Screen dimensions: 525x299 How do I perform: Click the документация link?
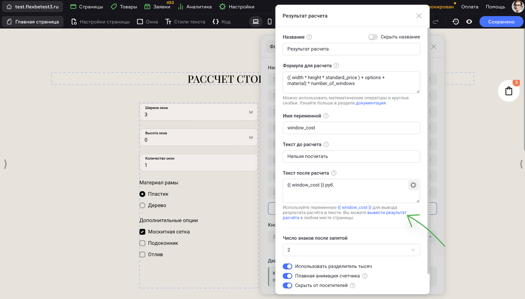pos(371,103)
